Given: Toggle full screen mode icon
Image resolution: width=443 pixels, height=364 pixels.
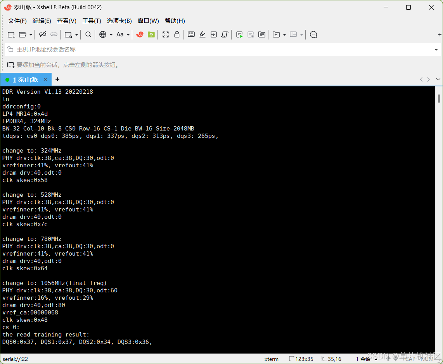Looking at the screenshot, I should [x=166, y=34].
